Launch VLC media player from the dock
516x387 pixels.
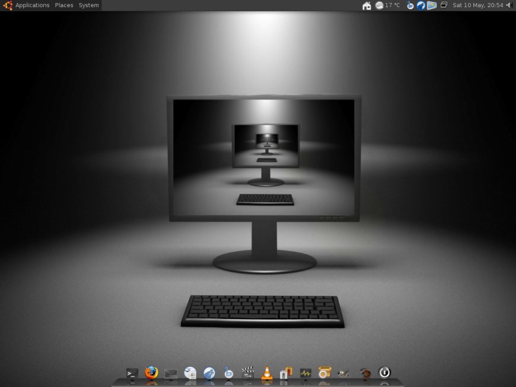pyautogui.click(x=267, y=373)
